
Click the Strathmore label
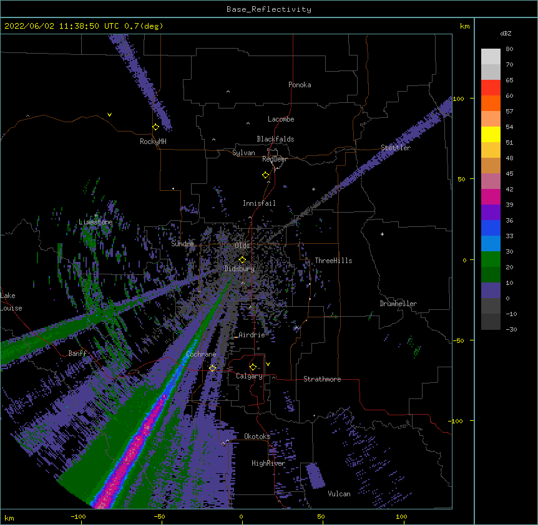coord(322,379)
